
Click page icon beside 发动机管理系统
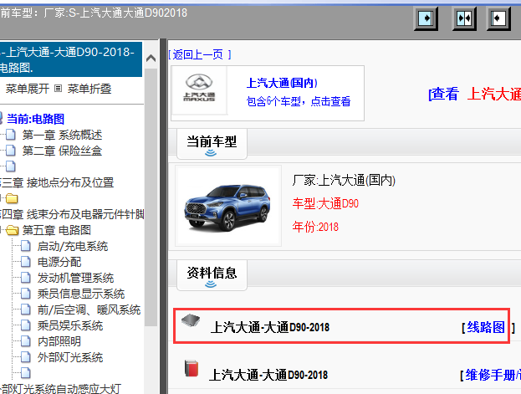(26, 278)
